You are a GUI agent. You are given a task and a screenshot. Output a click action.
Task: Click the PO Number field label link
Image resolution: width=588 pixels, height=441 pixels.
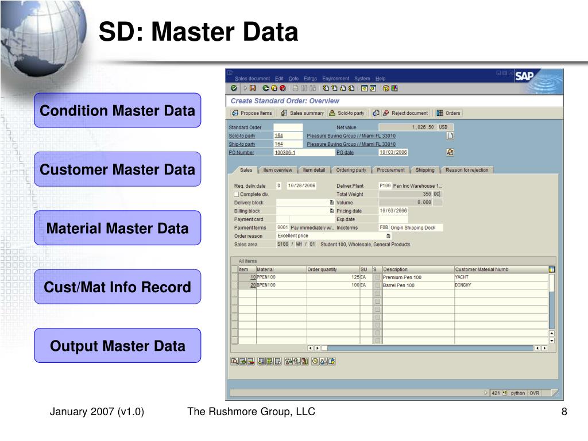click(x=241, y=153)
